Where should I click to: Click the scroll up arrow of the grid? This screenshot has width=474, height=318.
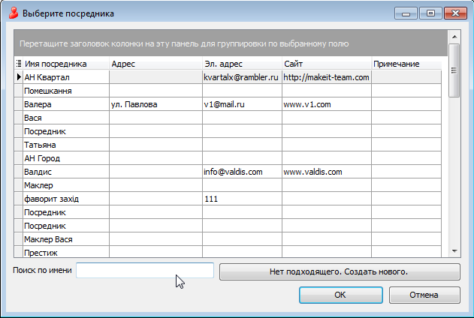[454, 35]
